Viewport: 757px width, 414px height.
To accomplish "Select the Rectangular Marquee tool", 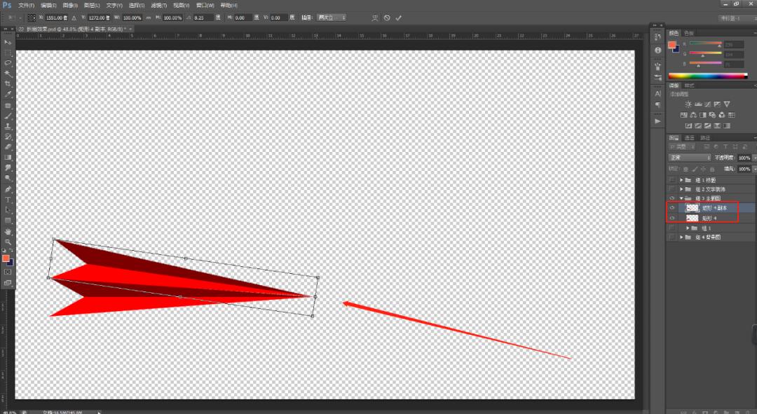I will click(8, 53).
